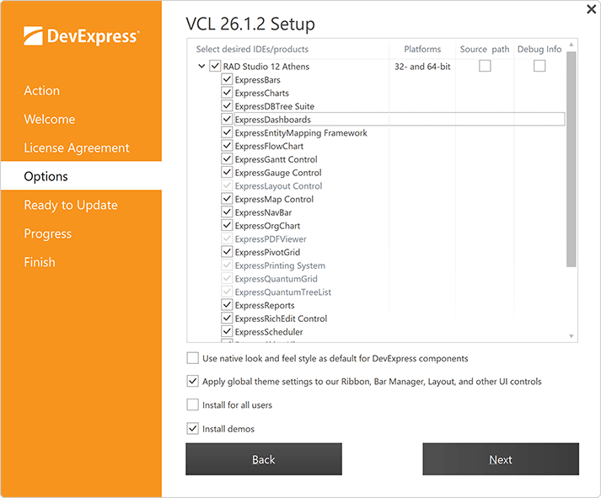Toggle ExpressBars checkbox

(x=227, y=79)
